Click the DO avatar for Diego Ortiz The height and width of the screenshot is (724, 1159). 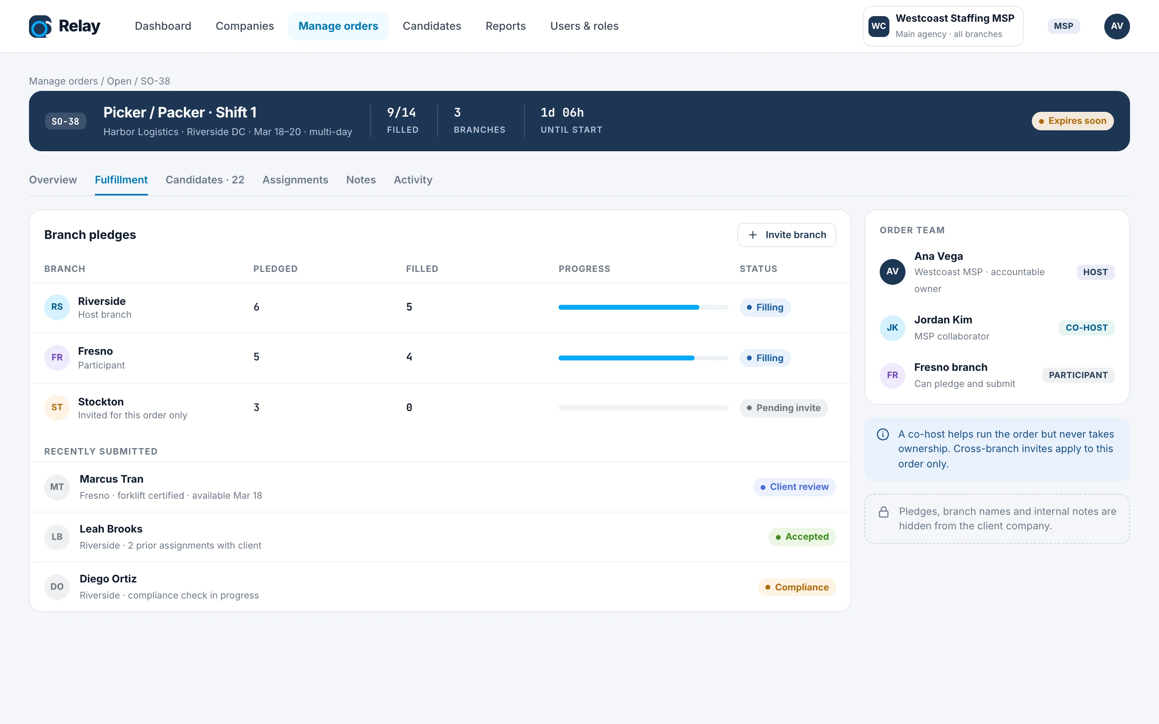(57, 586)
